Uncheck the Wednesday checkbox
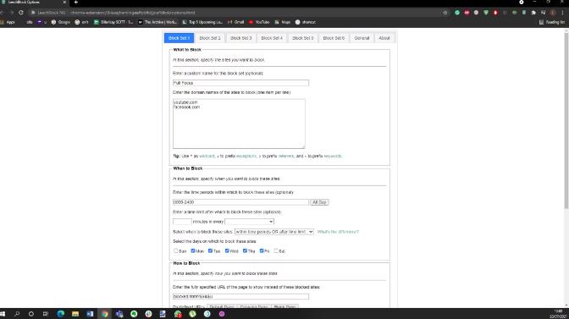 click(227, 250)
